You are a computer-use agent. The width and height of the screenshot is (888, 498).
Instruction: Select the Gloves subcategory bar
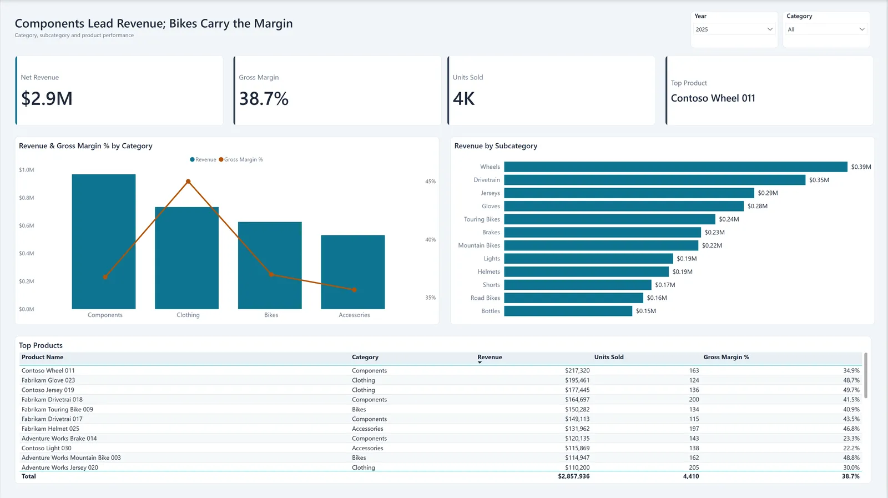624,206
